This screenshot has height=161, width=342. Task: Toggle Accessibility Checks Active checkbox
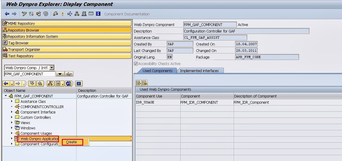(136, 64)
